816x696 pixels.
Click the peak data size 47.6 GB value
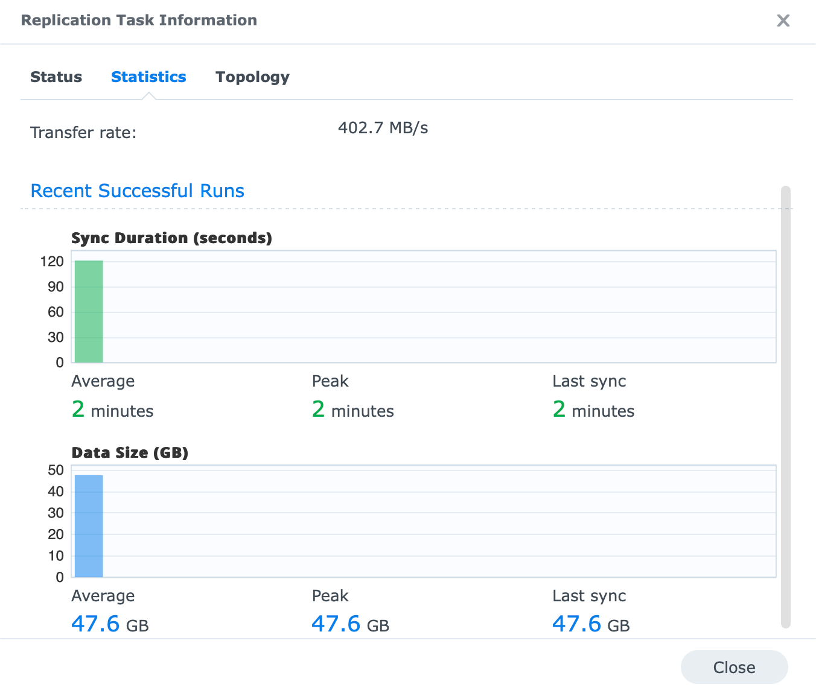point(350,624)
